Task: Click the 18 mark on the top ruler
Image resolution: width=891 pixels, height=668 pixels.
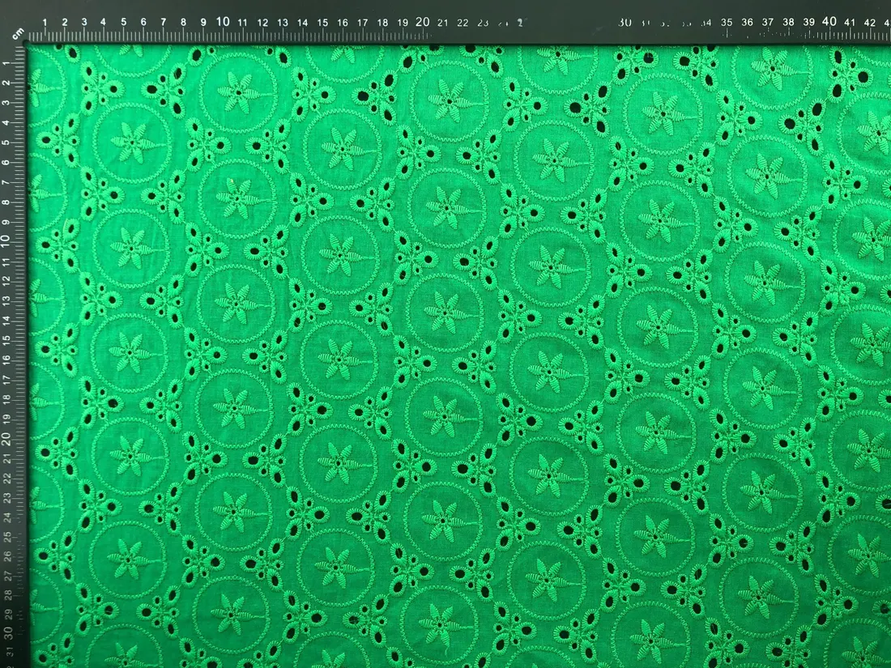Action: 382,22
